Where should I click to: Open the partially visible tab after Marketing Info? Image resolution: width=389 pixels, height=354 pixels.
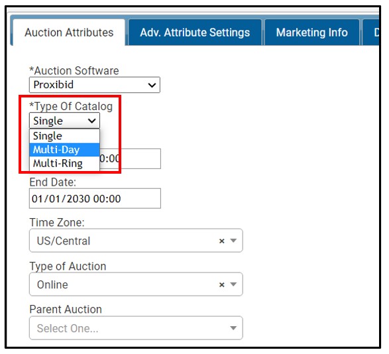(x=370, y=32)
